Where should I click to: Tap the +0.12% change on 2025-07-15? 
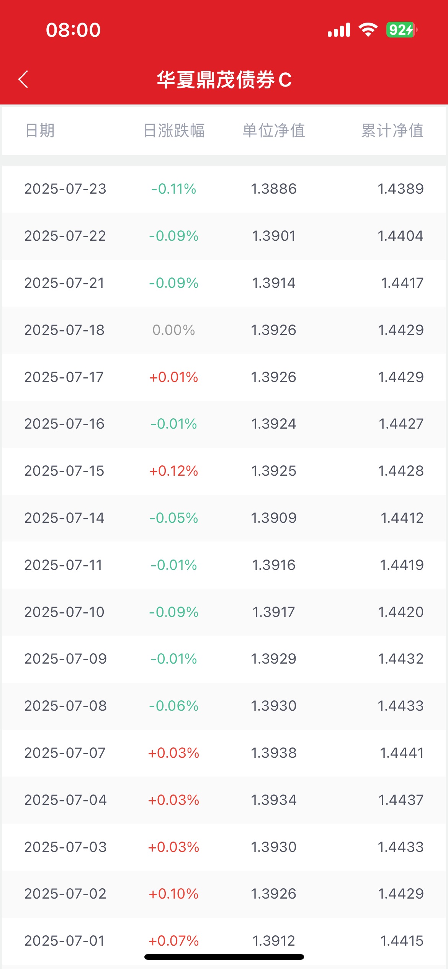(174, 471)
